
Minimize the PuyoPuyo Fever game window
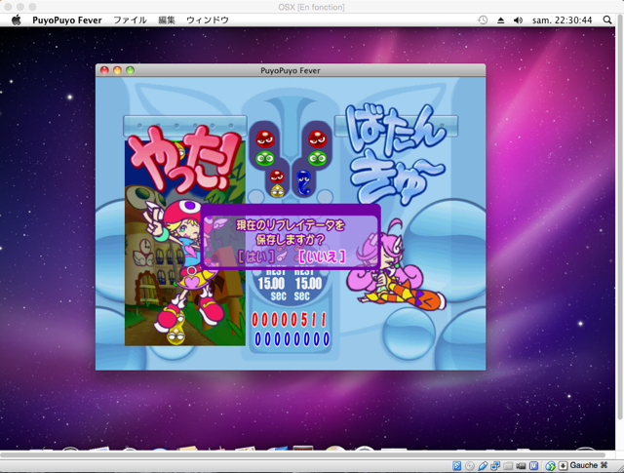(117, 70)
